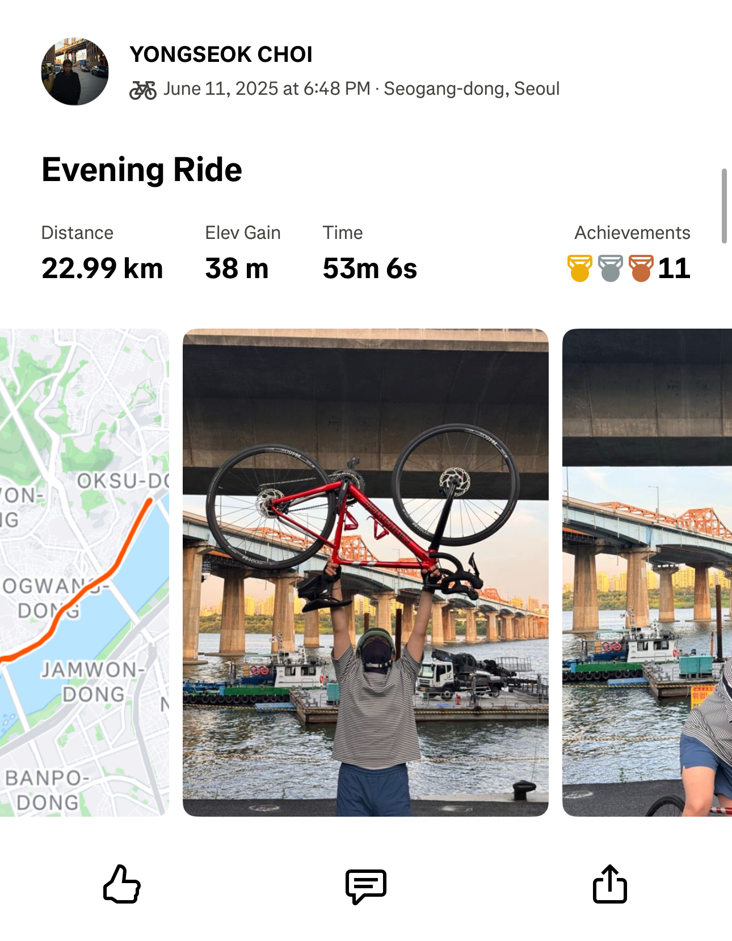Image resolution: width=732 pixels, height=941 pixels.
Task: Click the achievements count 11
Action: (674, 268)
